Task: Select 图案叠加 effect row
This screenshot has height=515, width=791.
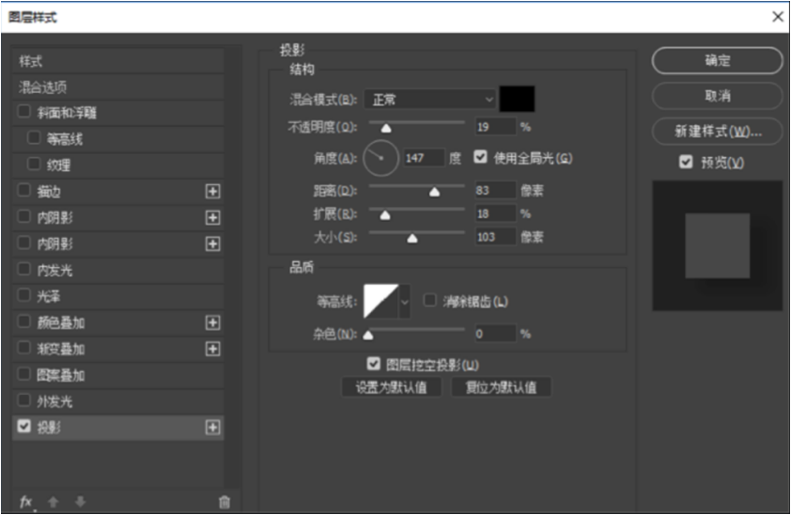Action: pos(117,375)
